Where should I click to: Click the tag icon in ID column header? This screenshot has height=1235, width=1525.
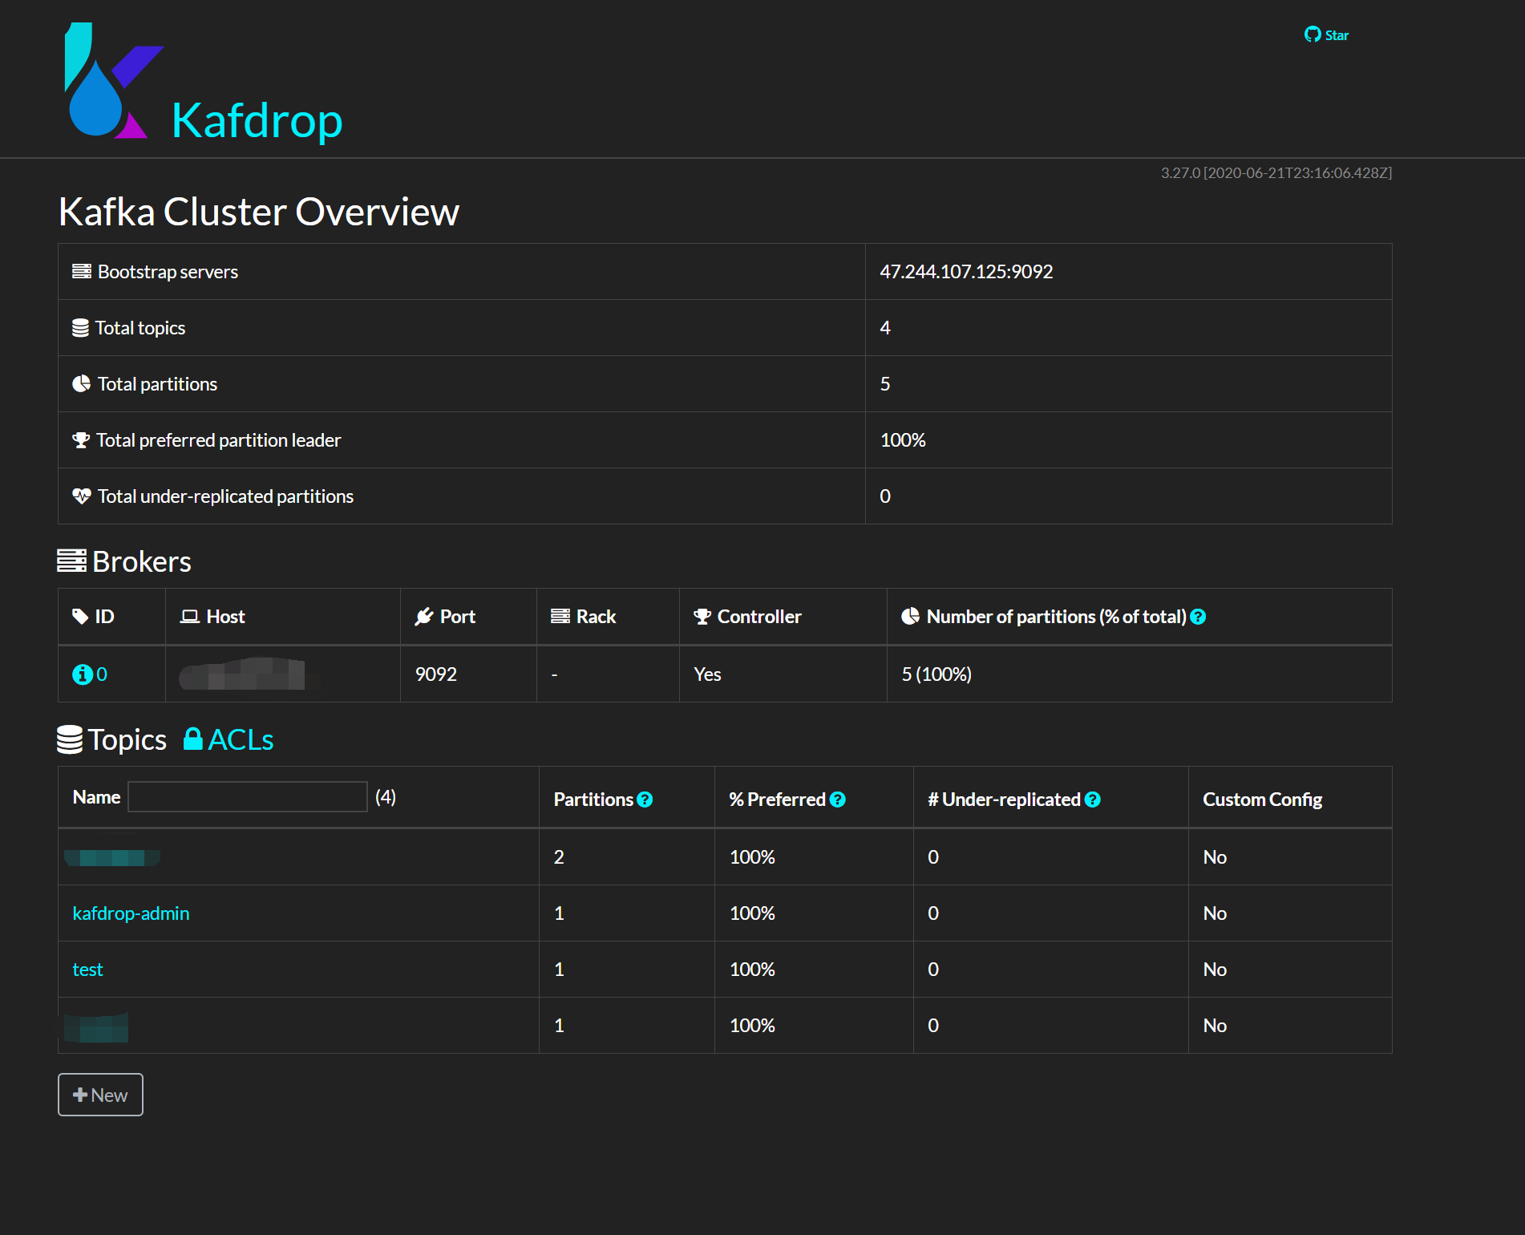80,617
